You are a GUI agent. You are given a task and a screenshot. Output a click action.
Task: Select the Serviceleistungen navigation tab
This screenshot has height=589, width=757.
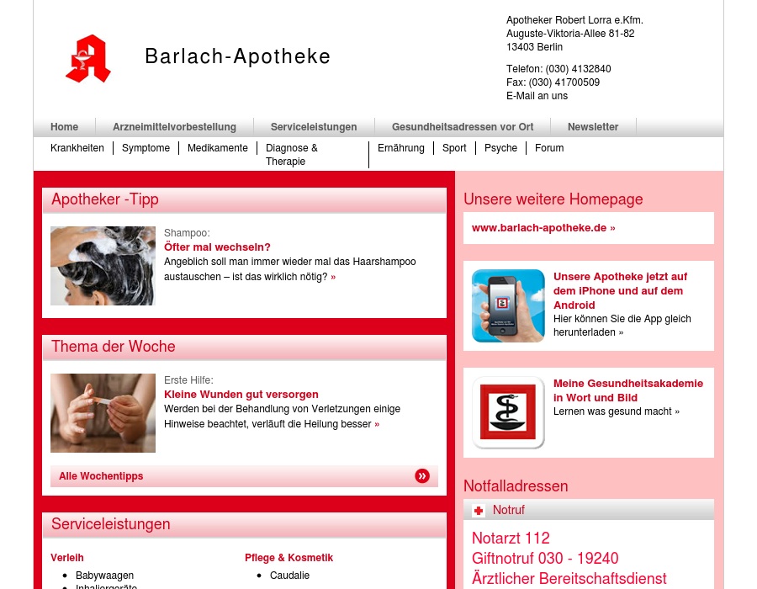click(x=314, y=127)
